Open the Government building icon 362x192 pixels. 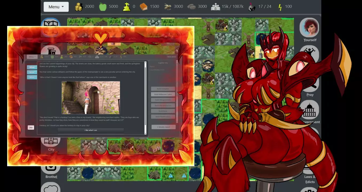(310, 110)
